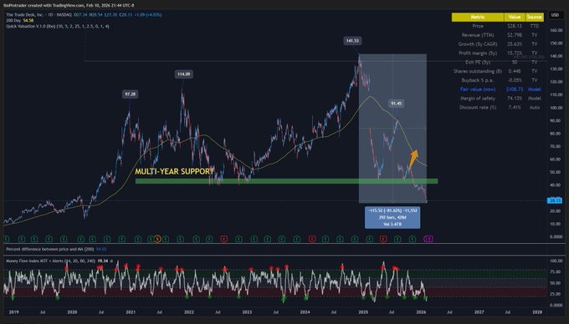The height and width of the screenshot is (324, 569).
Task: Click the 7.41% discount rate value
Action: tap(515, 108)
